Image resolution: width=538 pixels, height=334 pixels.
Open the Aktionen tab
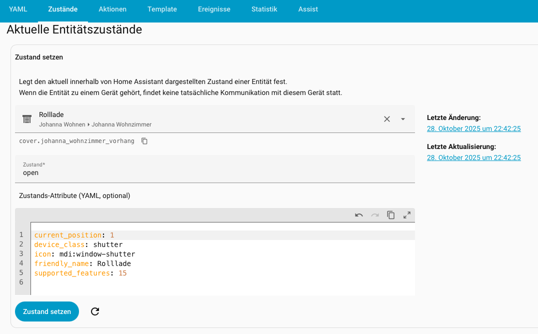click(x=112, y=9)
